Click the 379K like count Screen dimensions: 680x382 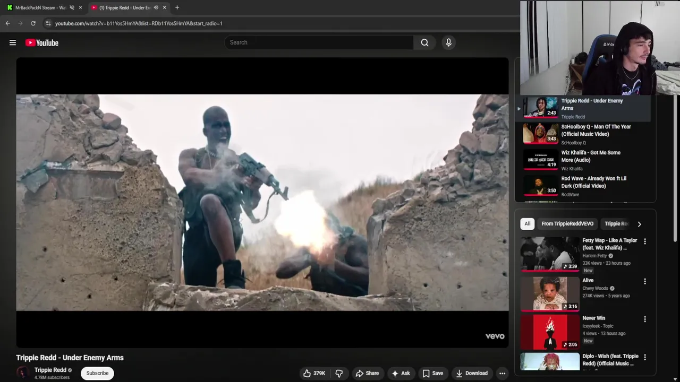(319, 374)
